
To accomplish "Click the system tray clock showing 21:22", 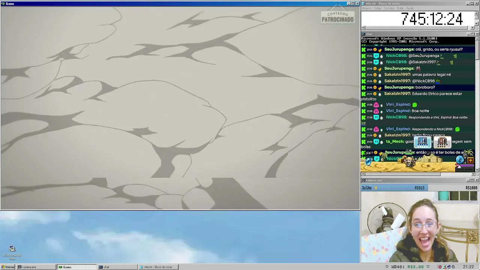I will click(x=468, y=267).
